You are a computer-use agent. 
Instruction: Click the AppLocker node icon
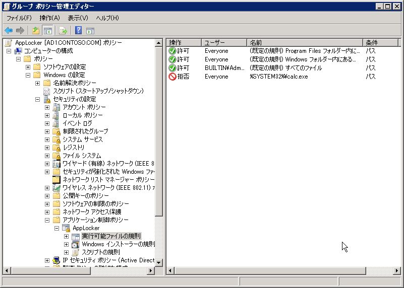[x=66, y=228]
